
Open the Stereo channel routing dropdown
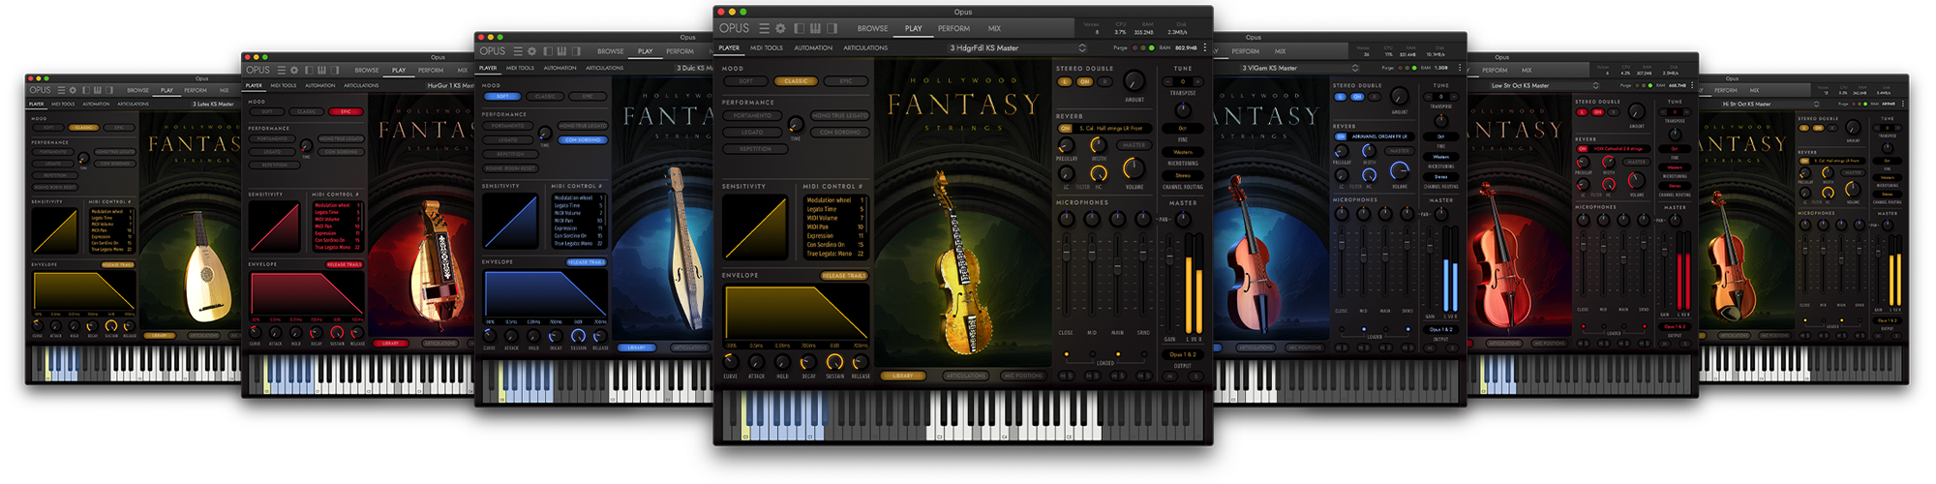coord(1183,176)
